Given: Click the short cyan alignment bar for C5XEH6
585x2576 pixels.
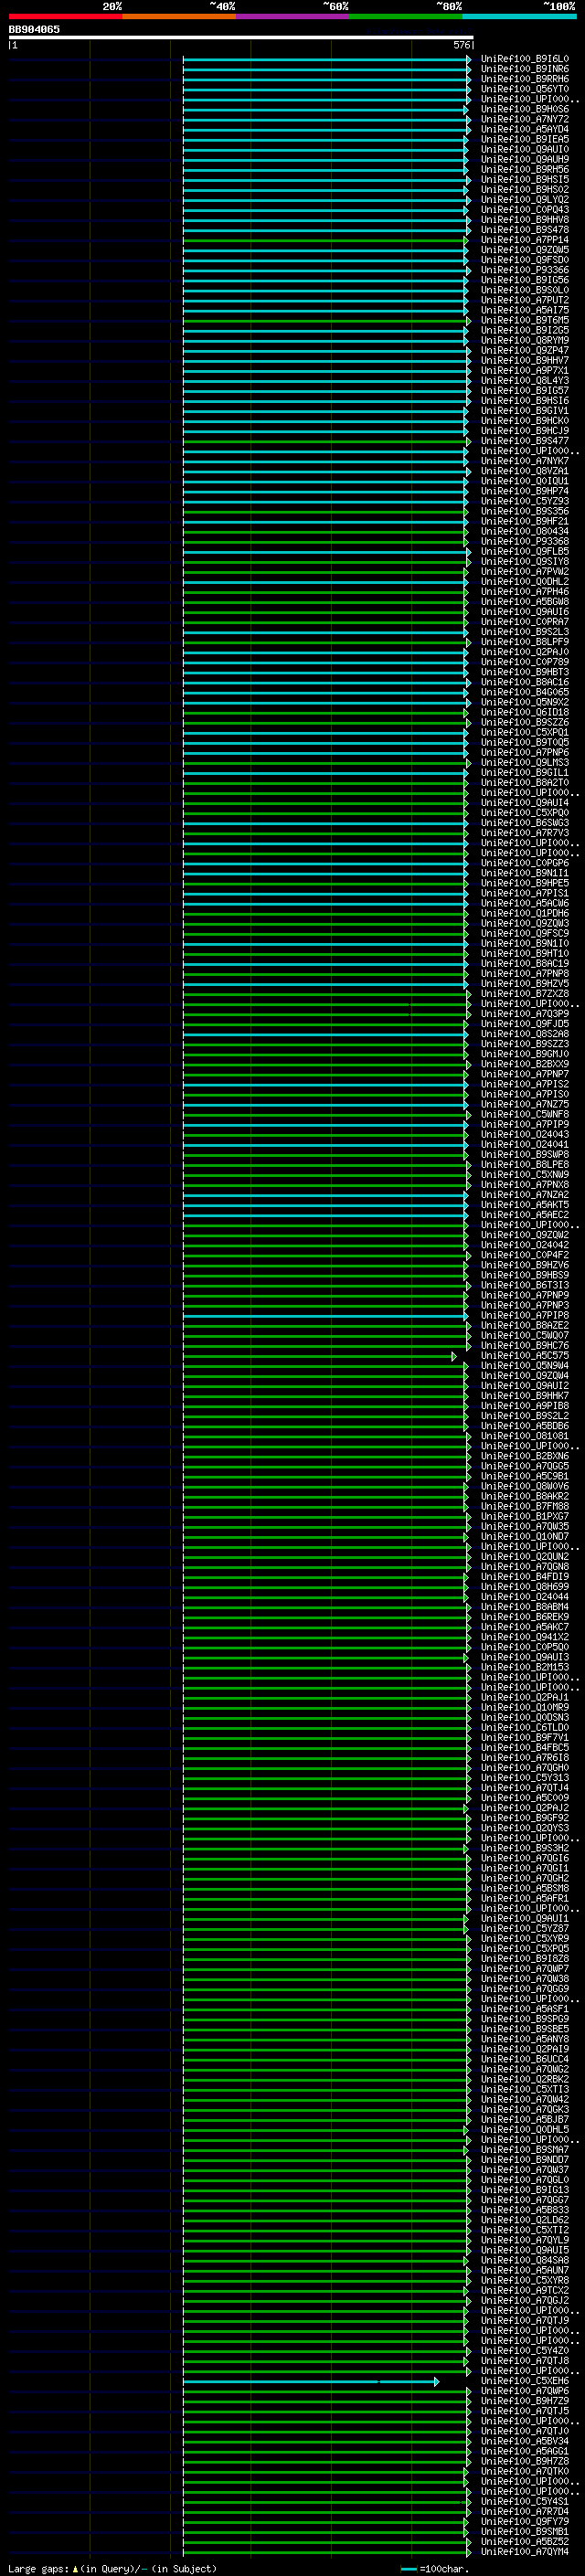Looking at the screenshot, I should point(311,2381).
